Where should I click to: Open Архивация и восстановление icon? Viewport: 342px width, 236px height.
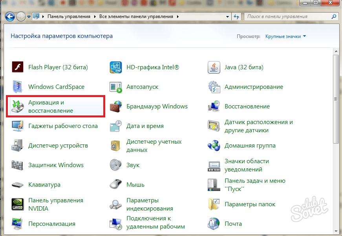point(18,106)
